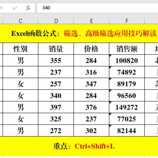Viewport: 158px width, 158px height.
Task: Select column E header
Action: [91, 21]
